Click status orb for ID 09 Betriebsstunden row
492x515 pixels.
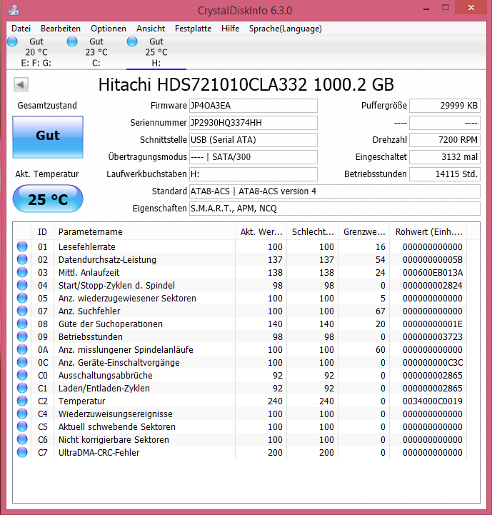[22, 336]
